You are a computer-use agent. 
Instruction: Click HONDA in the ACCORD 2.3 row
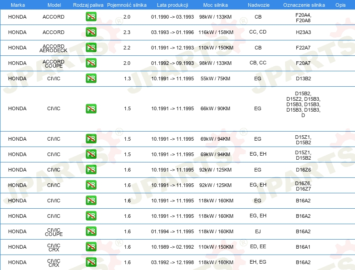point(17,32)
